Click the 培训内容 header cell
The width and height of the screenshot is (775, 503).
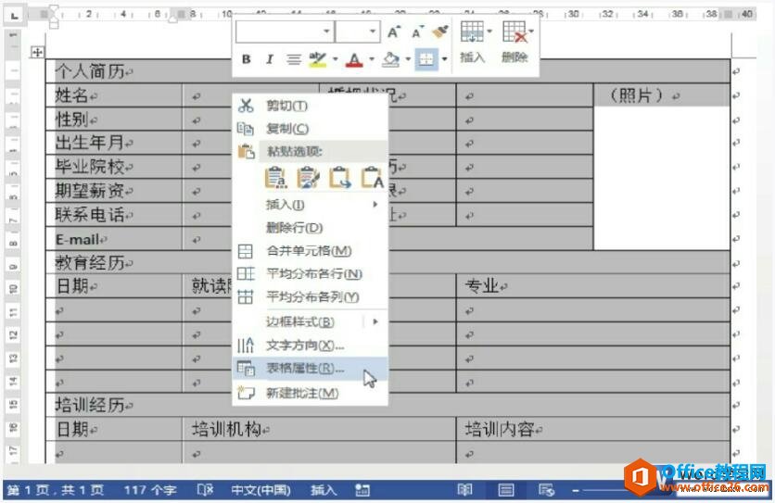tap(593, 429)
